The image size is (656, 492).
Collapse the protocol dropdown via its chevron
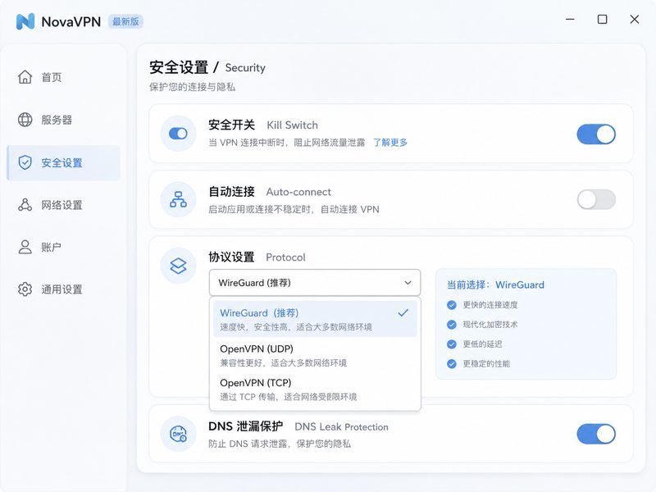pyautogui.click(x=408, y=283)
